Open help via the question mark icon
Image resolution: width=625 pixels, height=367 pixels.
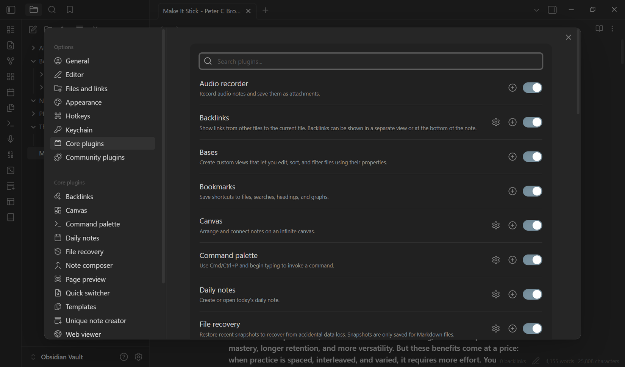(x=123, y=356)
